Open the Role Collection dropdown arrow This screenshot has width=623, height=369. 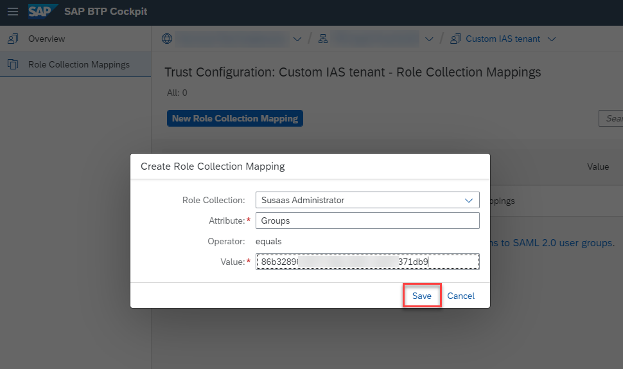pos(469,201)
